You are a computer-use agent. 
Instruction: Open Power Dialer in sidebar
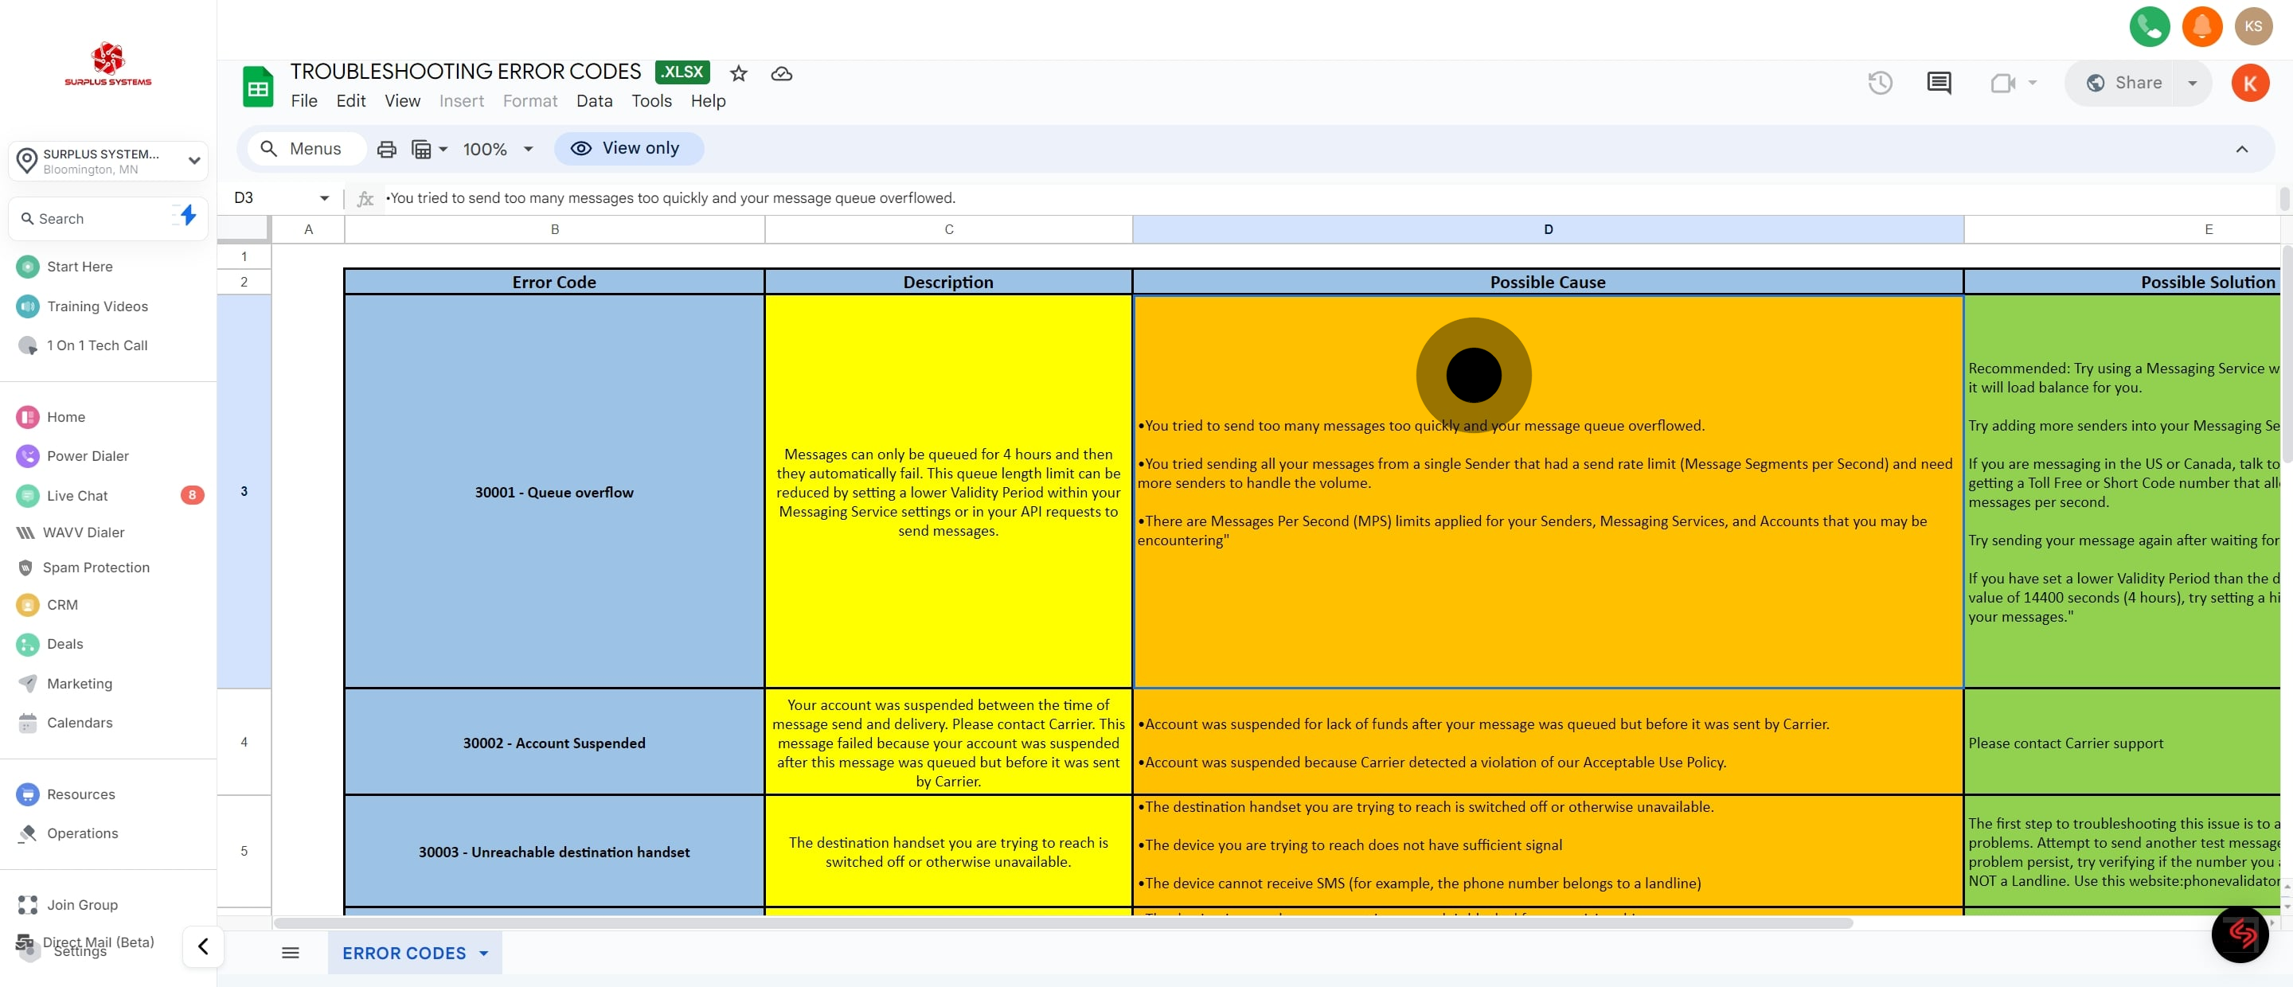88,457
